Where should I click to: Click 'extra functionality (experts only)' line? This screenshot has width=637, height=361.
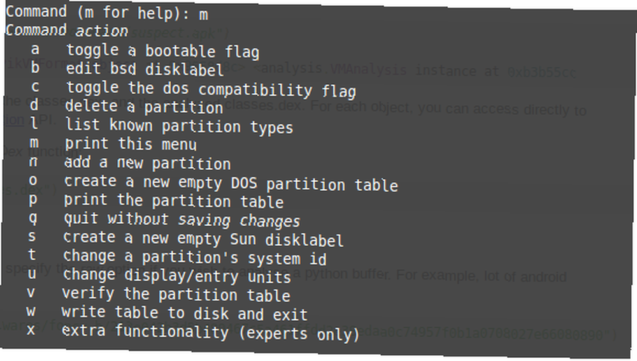click(x=210, y=332)
